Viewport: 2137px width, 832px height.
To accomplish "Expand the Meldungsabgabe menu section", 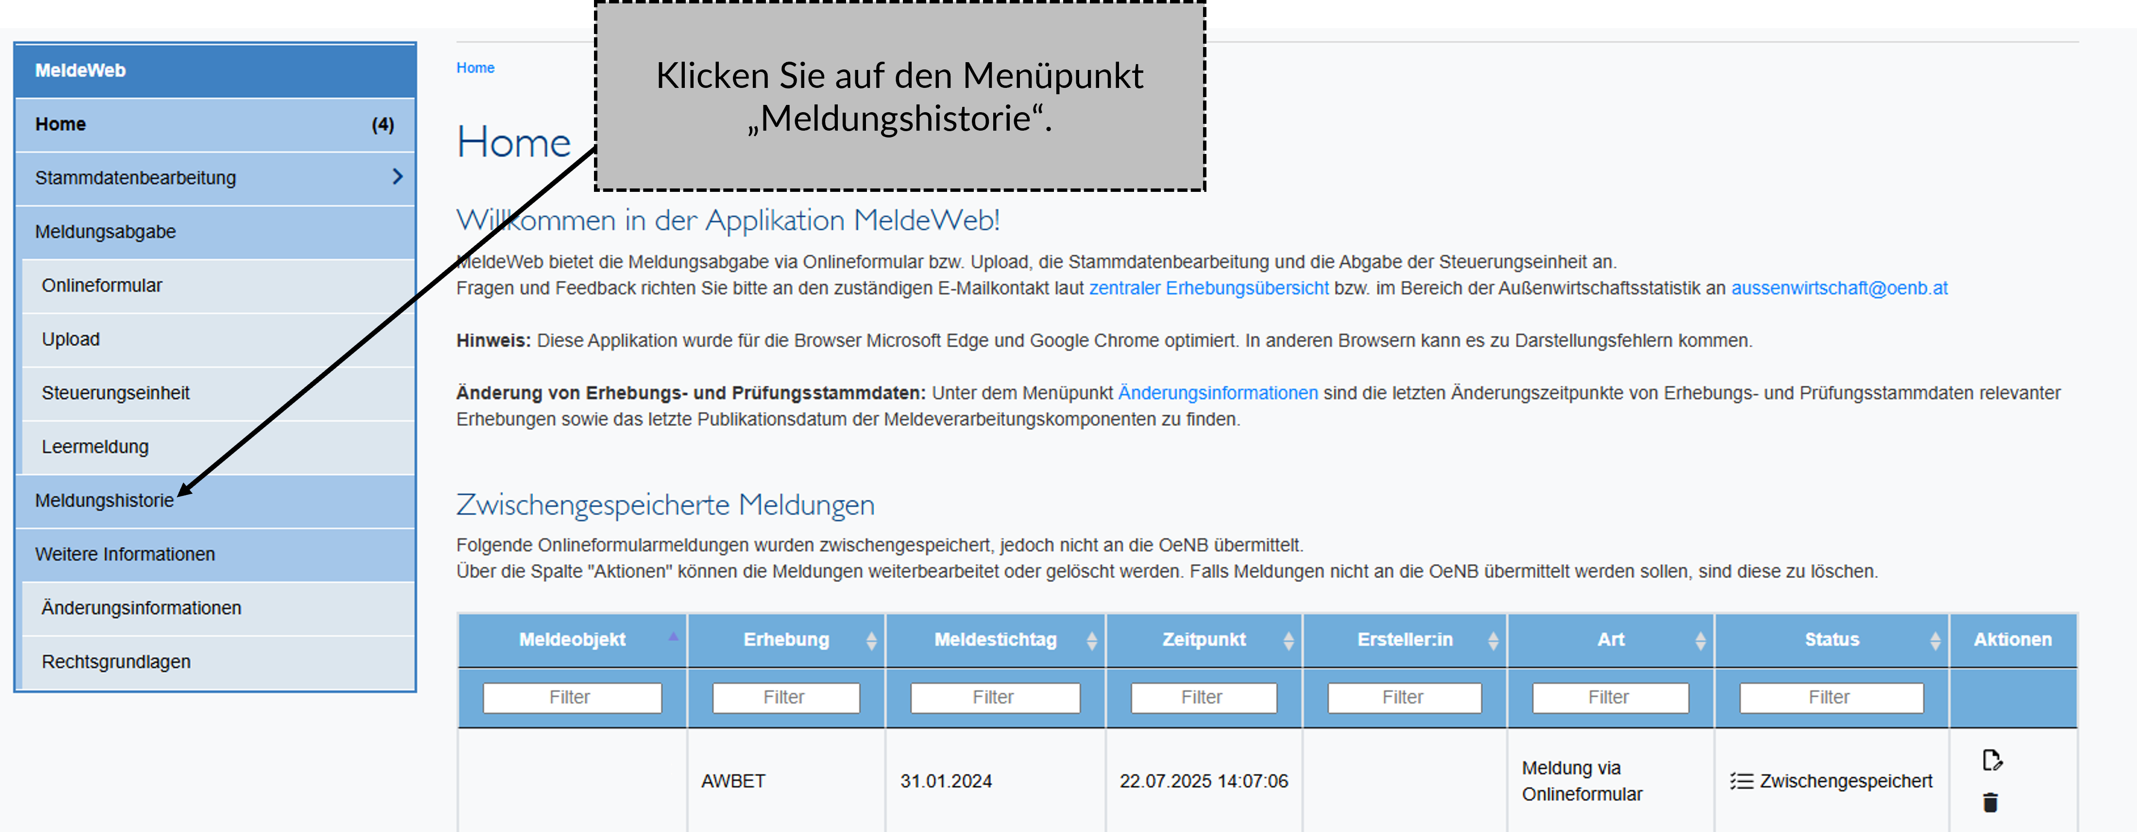I will [105, 231].
